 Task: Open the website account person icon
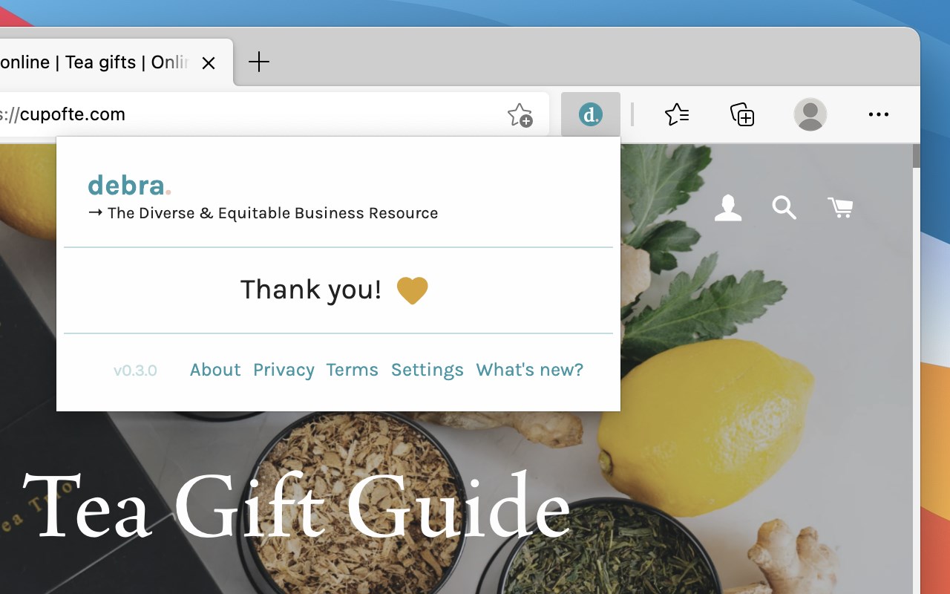(x=728, y=207)
